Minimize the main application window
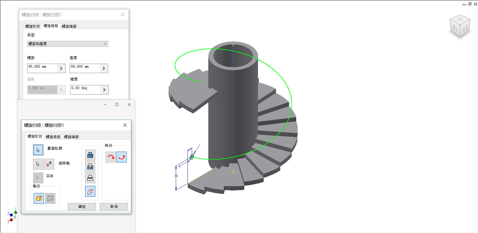The height and width of the screenshot is (233, 478). (x=464, y=4)
